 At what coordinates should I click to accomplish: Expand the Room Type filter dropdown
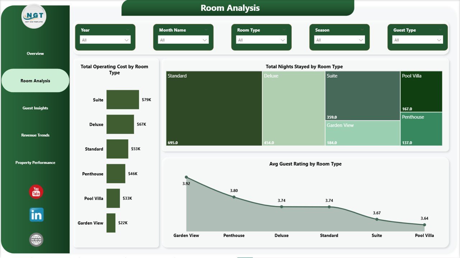(x=261, y=40)
